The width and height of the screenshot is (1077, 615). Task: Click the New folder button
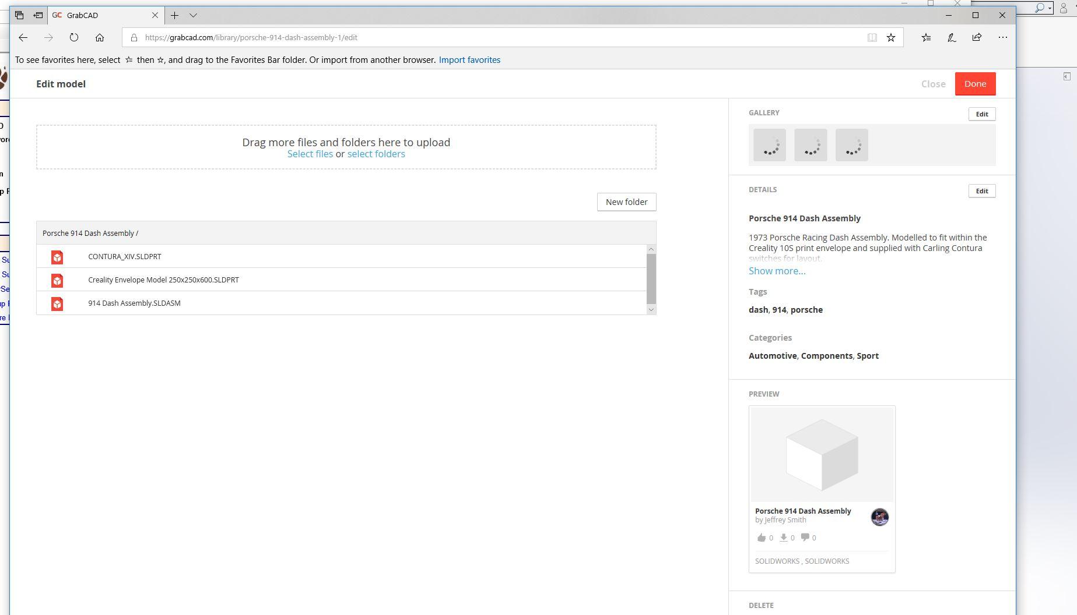click(x=626, y=202)
